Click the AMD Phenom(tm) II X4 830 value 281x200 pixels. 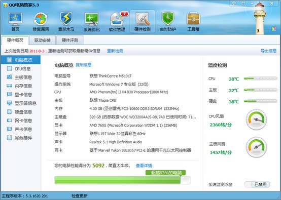pos(129,92)
